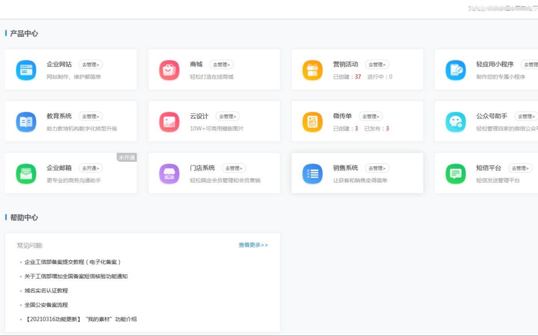Viewport: 538px width, 336px height.
Task: Click the 短信平台 title text
Action: (x=489, y=168)
